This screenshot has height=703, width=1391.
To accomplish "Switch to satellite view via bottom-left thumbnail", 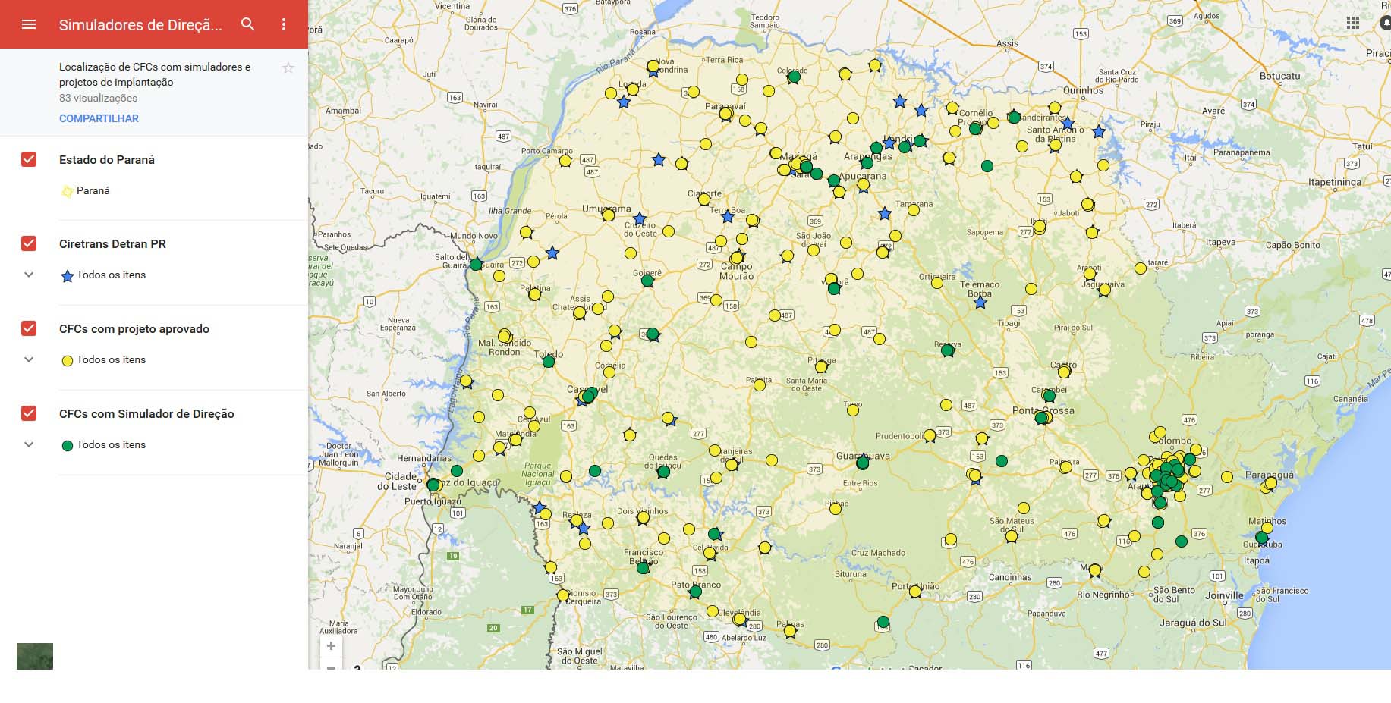I will [x=35, y=656].
